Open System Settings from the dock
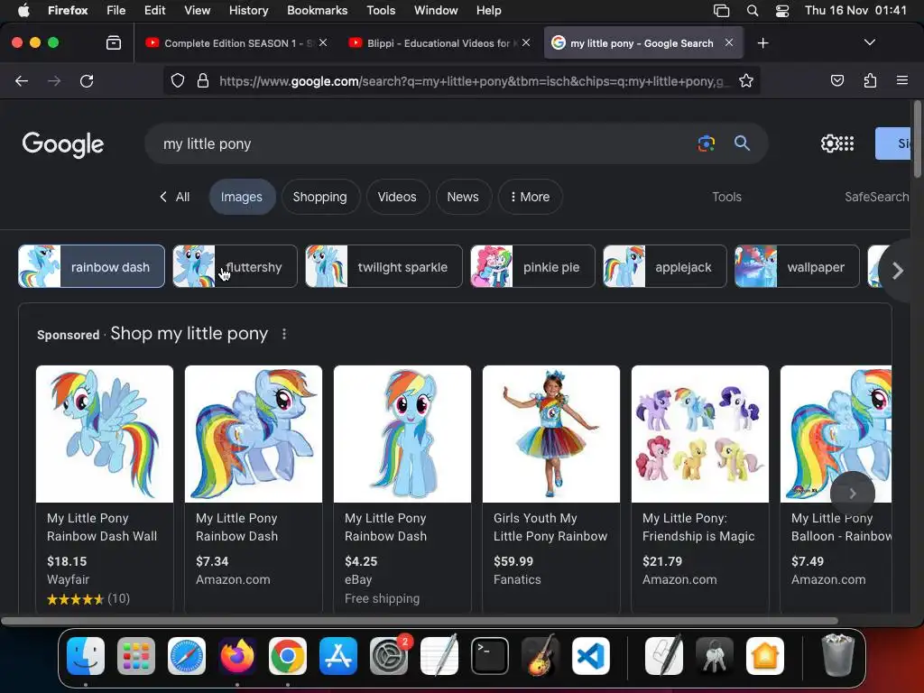Viewport: 924px width, 693px height. tap(389, 656)
